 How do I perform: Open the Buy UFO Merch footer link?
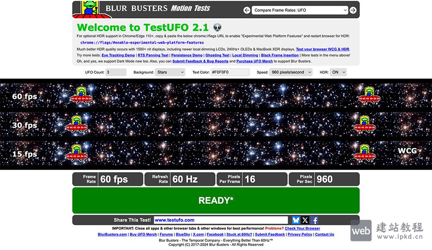tap(143, 234)
